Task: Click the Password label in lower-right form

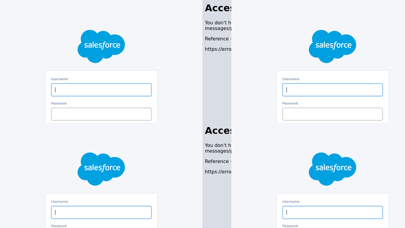Action: click(290, 226)
